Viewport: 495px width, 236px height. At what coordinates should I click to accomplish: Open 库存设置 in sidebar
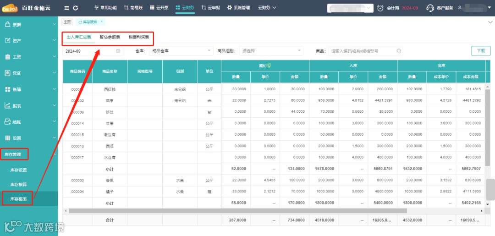point(19,170)
